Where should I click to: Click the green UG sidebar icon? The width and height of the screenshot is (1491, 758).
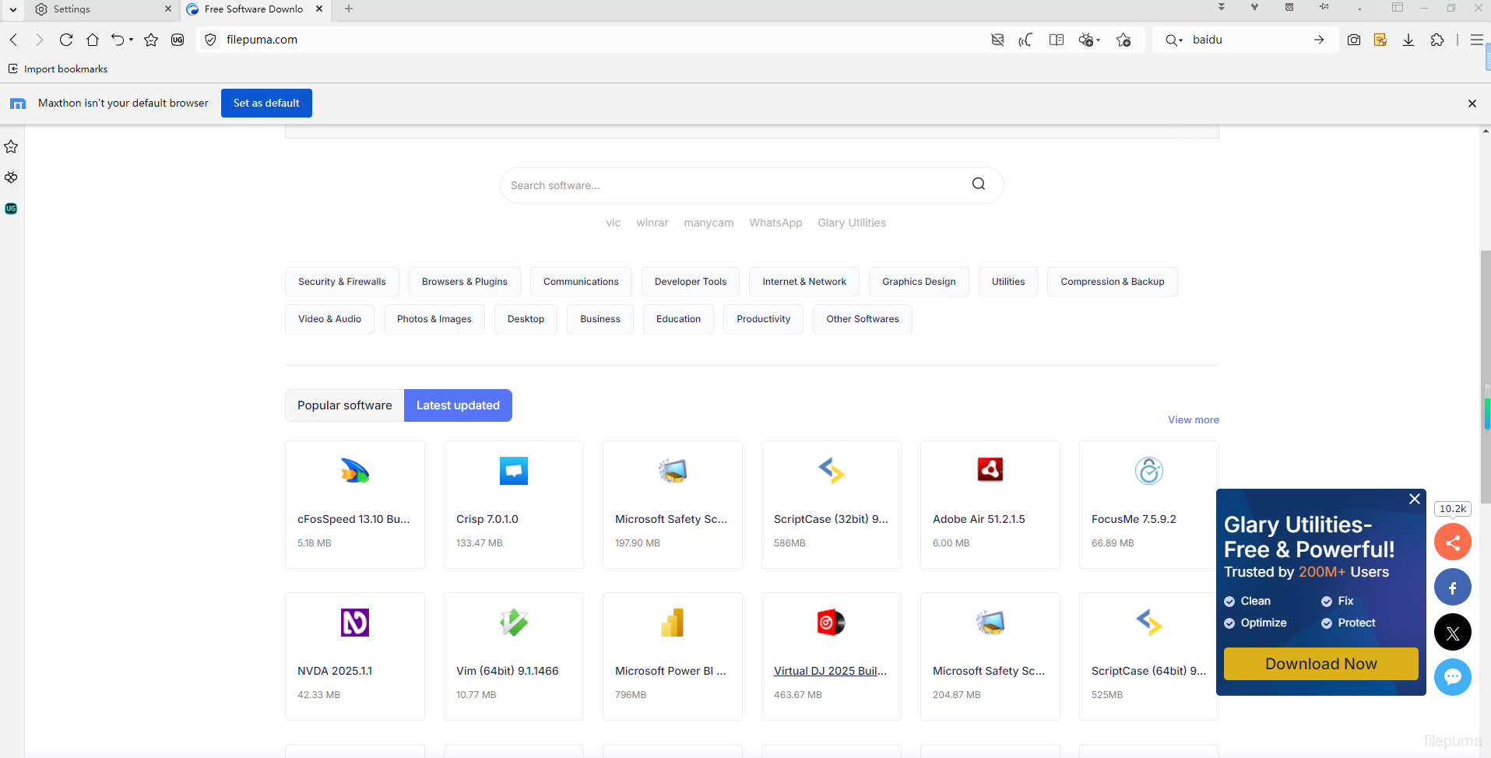click(x=11, y=209)
